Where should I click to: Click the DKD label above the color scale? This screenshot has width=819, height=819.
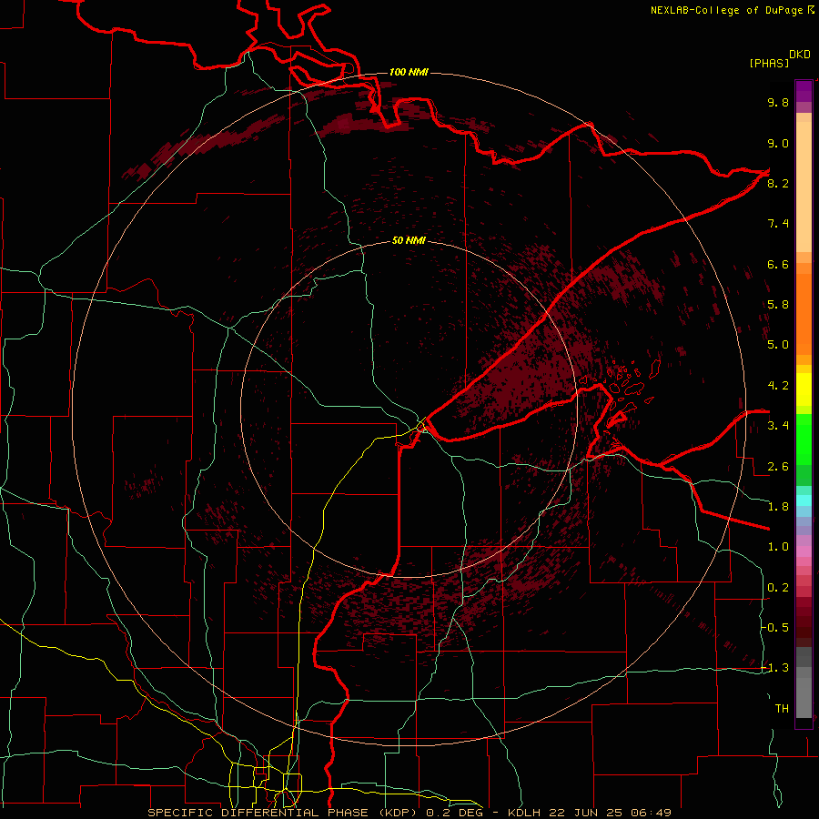pos(800,55)
